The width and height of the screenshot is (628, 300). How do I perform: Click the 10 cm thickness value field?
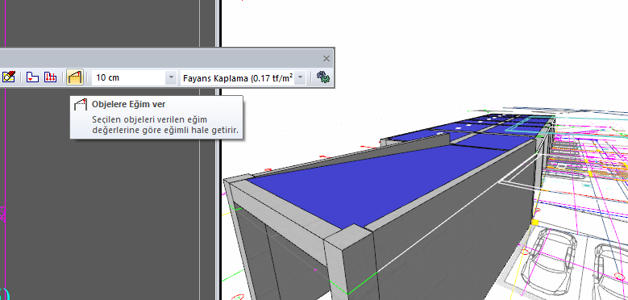click(129, 77)
